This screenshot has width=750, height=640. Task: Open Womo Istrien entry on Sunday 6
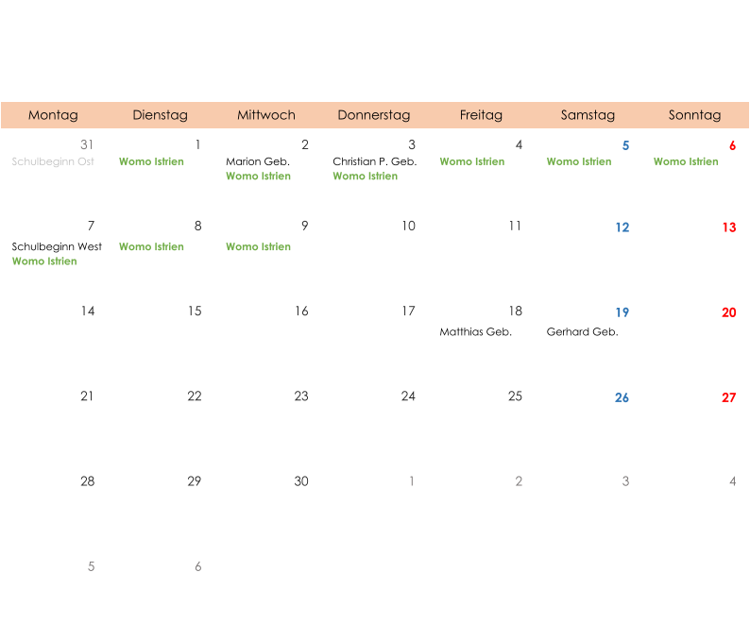point(685,161)
